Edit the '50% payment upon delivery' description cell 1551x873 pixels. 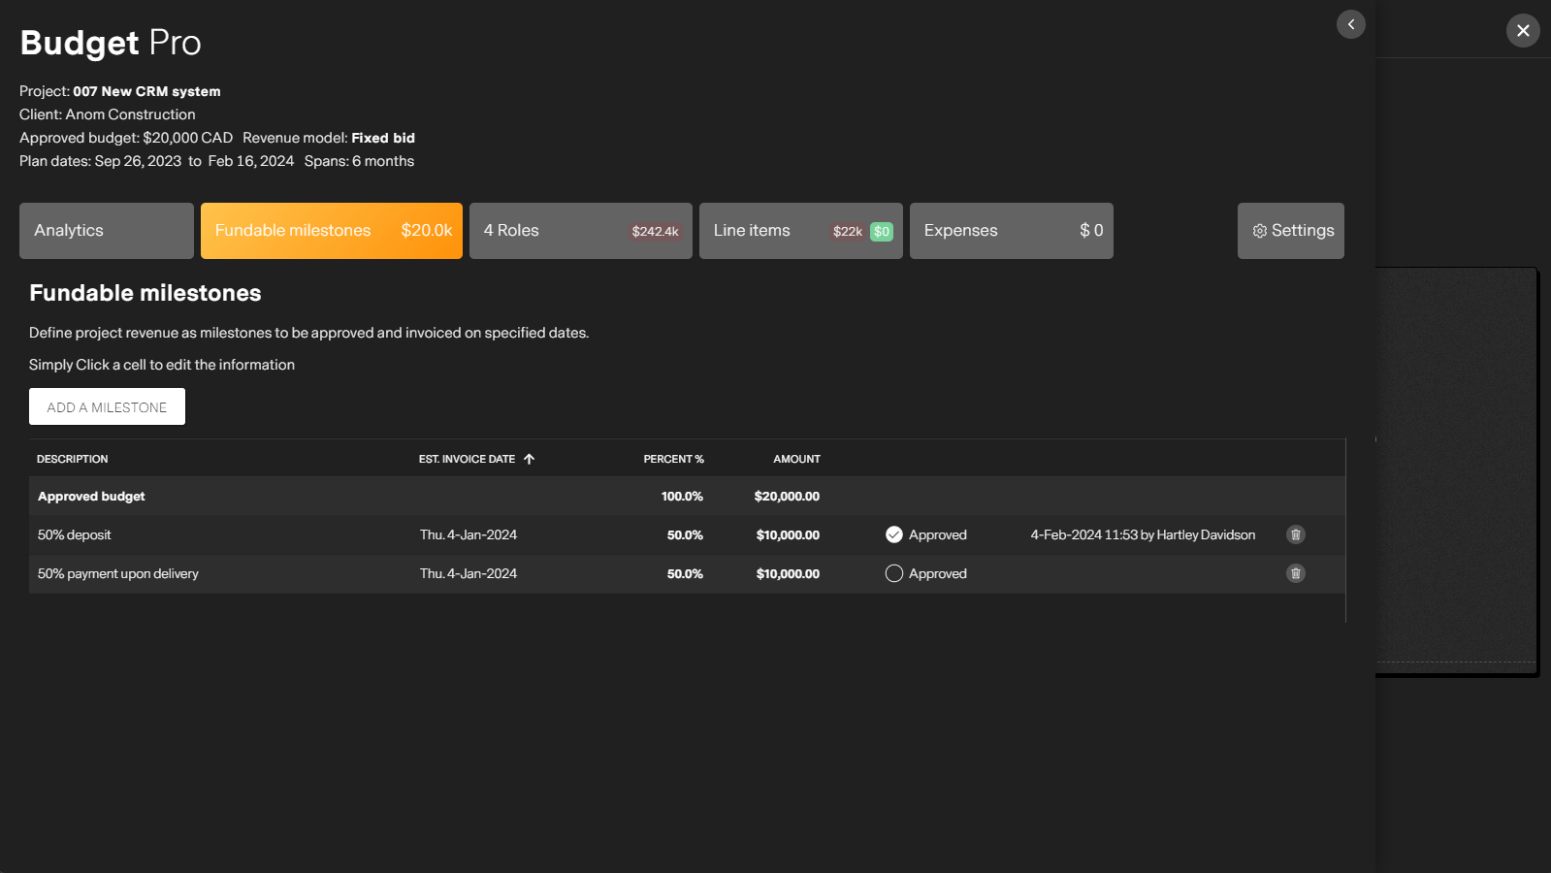(118, 573)
